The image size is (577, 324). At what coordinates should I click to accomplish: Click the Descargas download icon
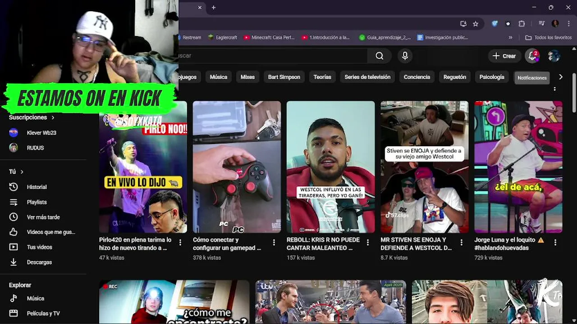(14, 262)
